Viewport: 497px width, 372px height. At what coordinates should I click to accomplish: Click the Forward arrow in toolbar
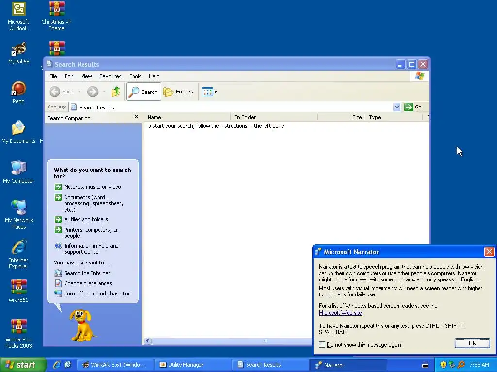93,92
